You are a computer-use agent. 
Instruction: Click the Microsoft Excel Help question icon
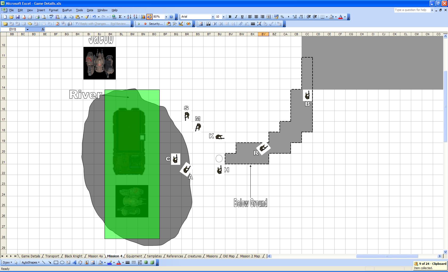coord(171,17)
